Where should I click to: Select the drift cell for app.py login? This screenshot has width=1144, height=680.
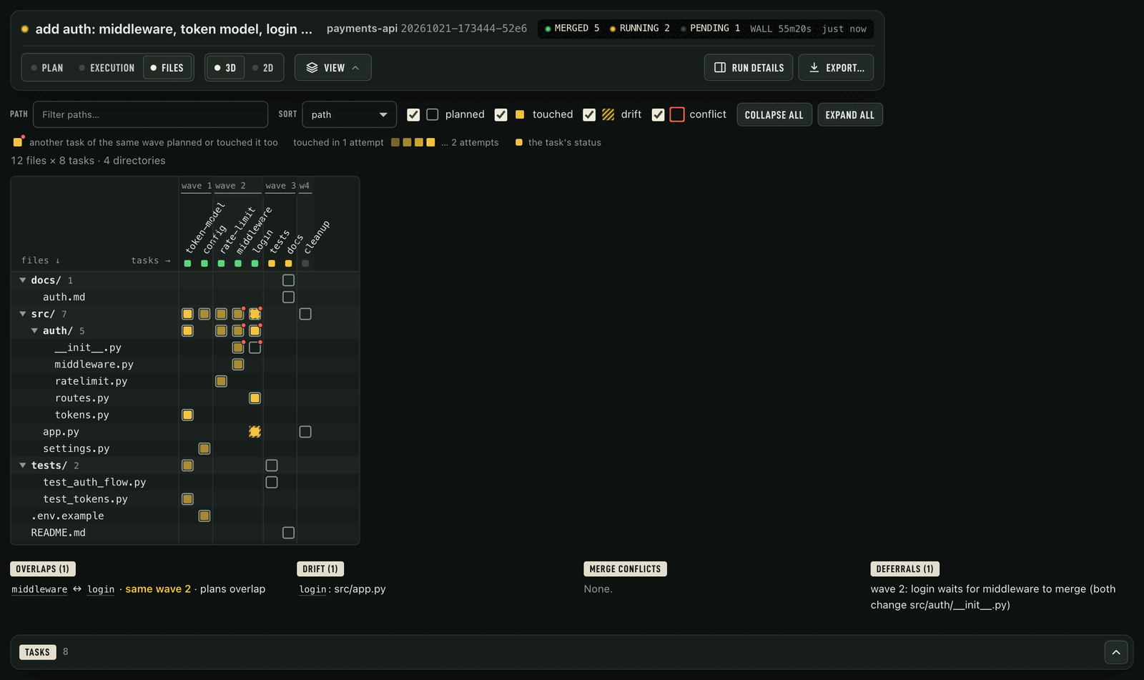click(x=255, y=432)
